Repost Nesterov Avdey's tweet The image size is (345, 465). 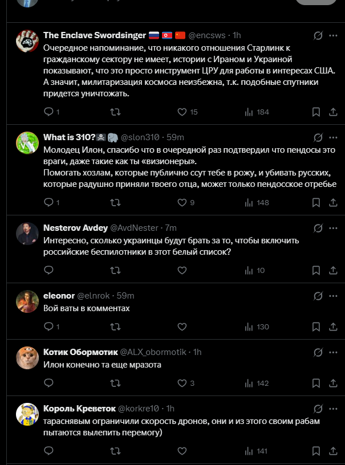tap(115, 270)
